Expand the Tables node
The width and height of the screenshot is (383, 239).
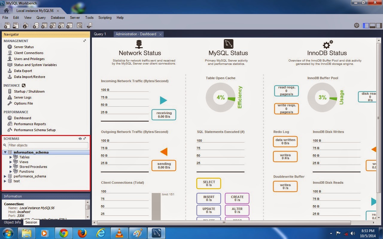coord(11,157)
